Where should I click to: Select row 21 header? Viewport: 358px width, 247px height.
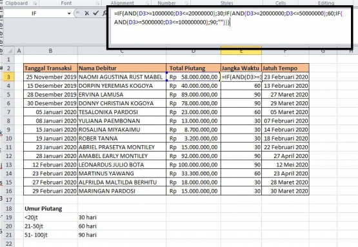pyautogui.click(x=8, y=235)
